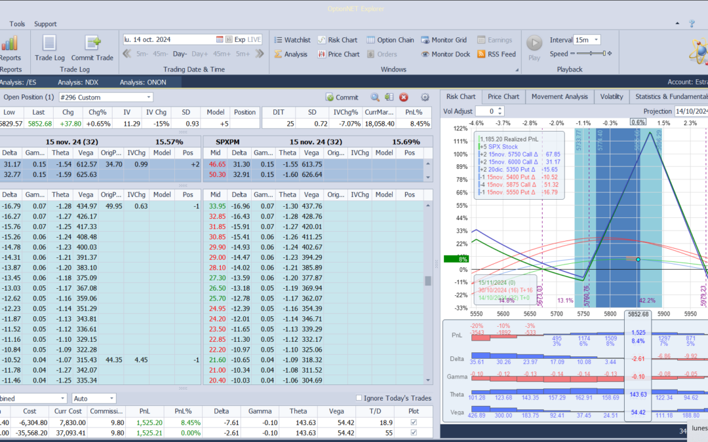
Task: Open the Watchlist window
Action: [292, 40]
